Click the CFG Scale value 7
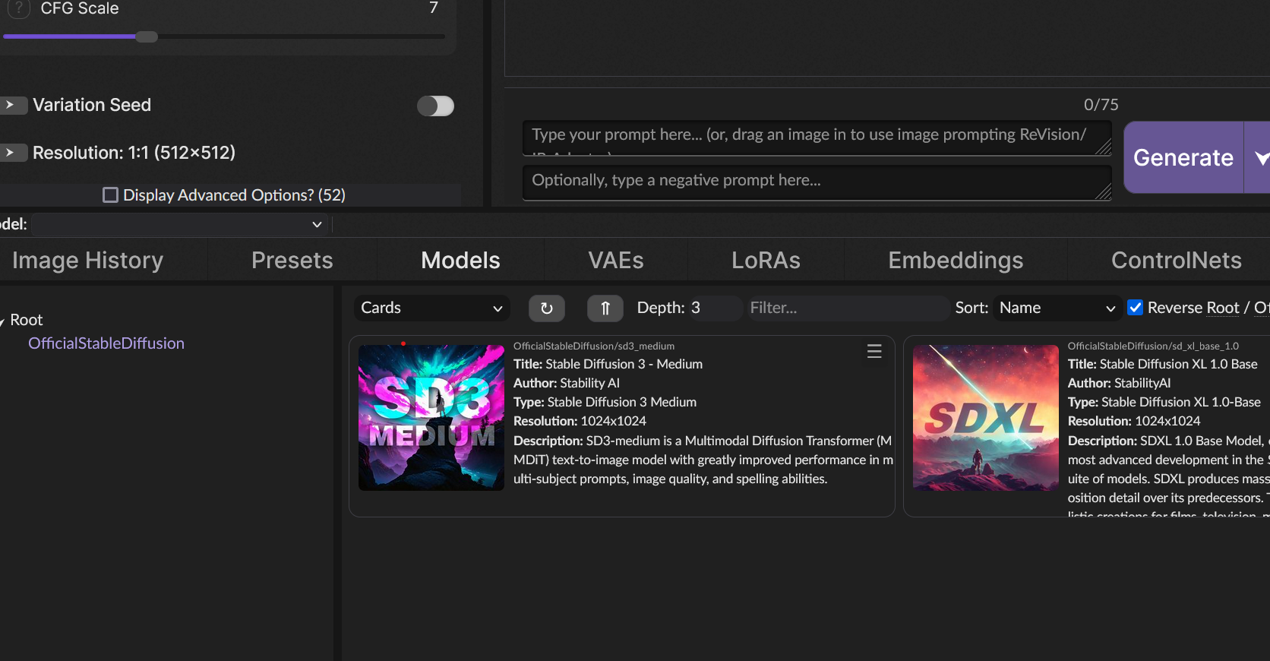1270x661 pixels. pos(434,8)
